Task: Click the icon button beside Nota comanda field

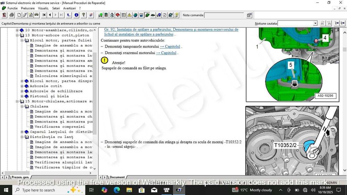Action: [249, 15]
